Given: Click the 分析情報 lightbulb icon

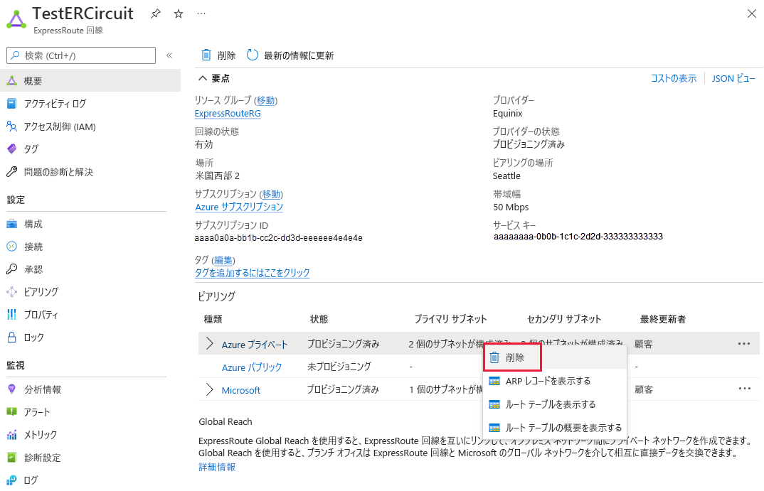Looking at the screenshot, I should pos(11,389).
